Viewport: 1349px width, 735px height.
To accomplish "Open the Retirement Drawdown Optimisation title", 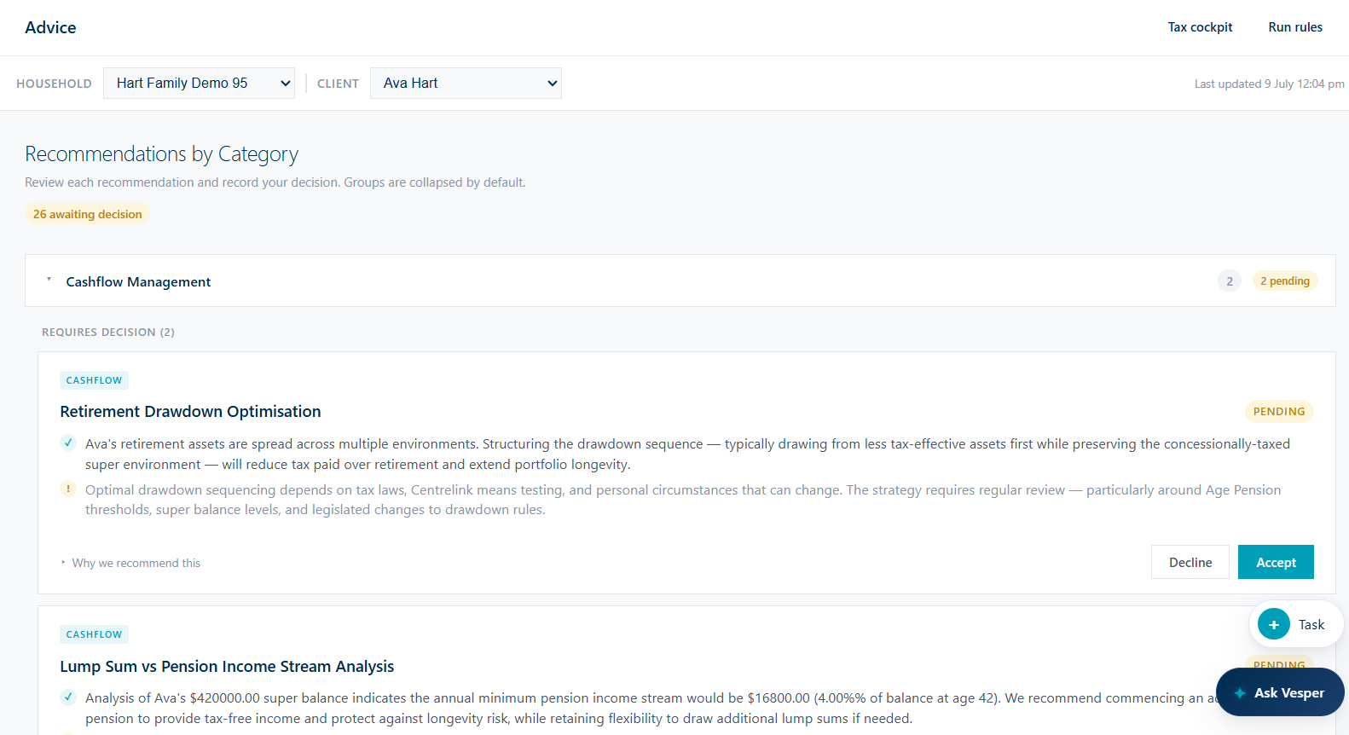I will click(190, 411).
